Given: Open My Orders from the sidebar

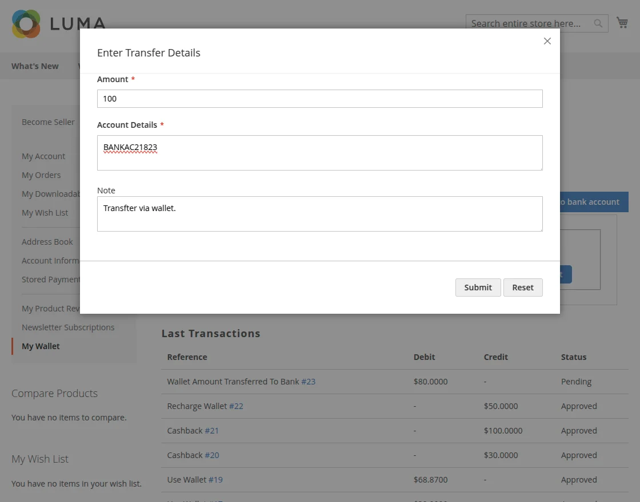Looking at the screenshot, I should coord(41,175).
